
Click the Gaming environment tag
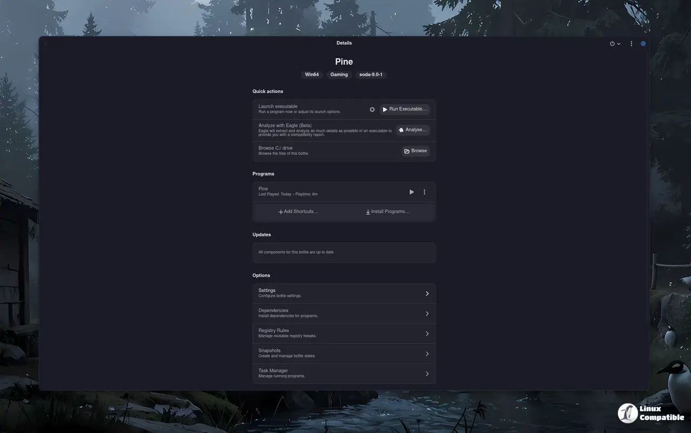pyautogui.click(x=339, y=75)
